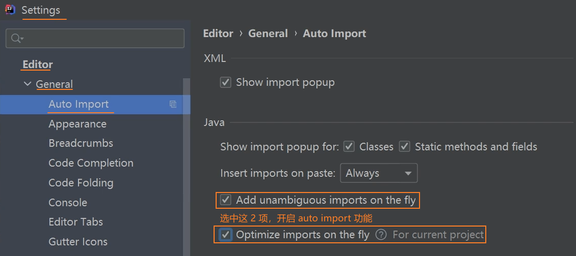Click inside the settings search field
This screenshot has height=256, width=576.
point(102,39)
